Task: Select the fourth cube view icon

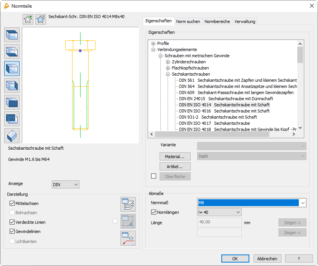Action: [x=12, y=85]
